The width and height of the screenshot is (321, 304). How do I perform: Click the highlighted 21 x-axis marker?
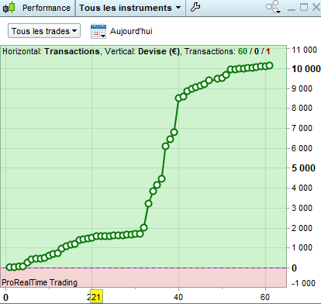pyautogui.click(x=96, y=297)
